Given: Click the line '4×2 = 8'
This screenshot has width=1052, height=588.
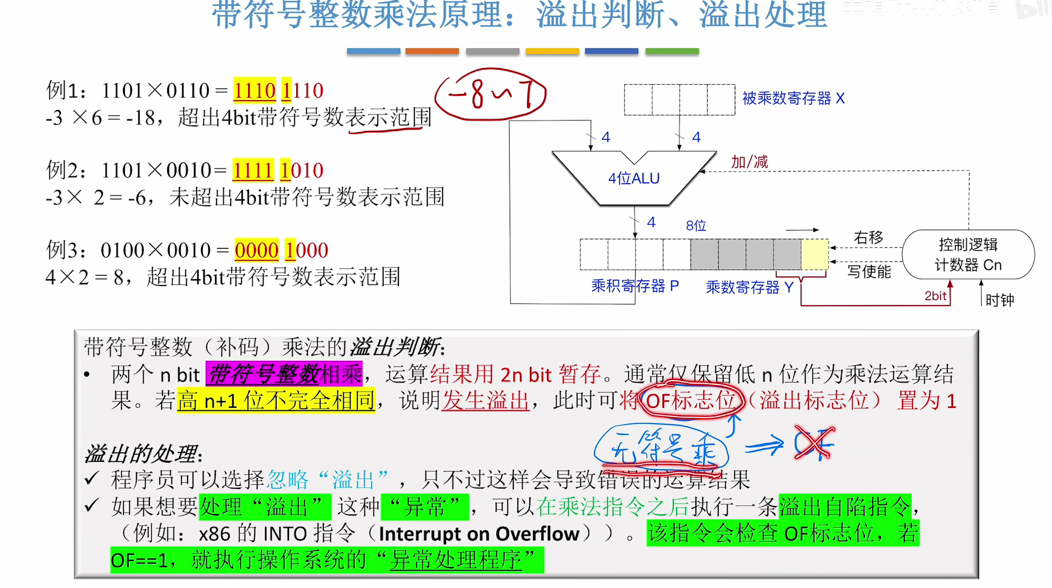Looking at the screenshot, I should point(85,277).
